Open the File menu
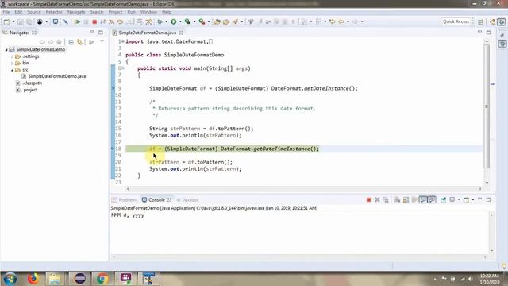Image resolution: width=508 pixels, height=286 pixels. (x=6, y=12)
